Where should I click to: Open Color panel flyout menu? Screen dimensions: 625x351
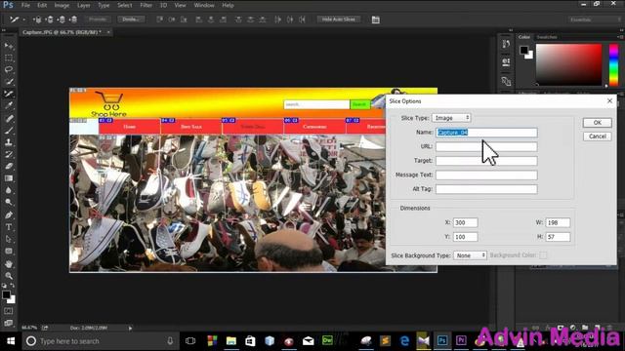(x=621, y=37)
